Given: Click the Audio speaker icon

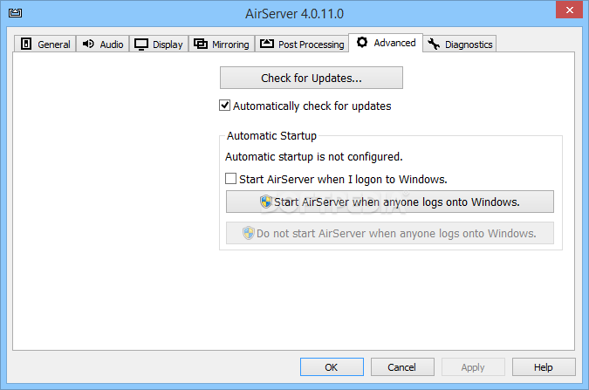Looking at the screenshot, I should [88, 44].
